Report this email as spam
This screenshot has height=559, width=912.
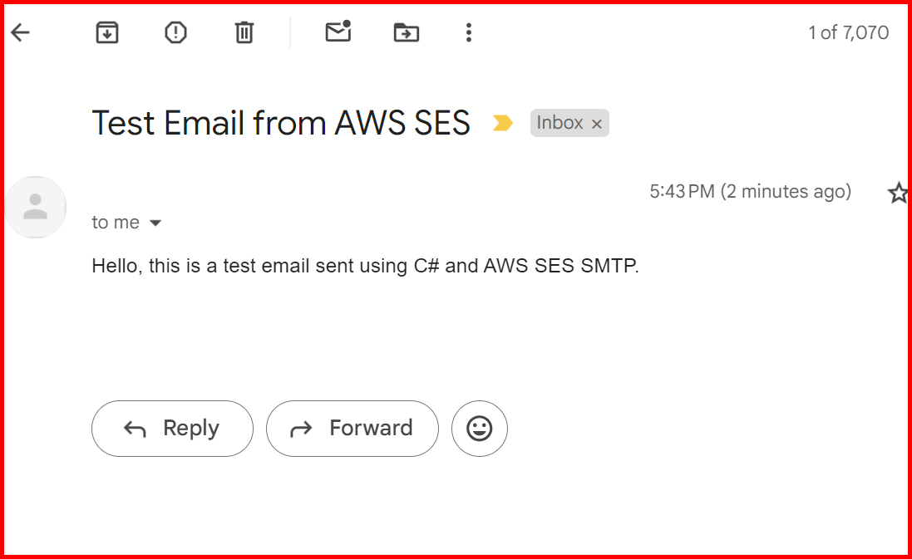(175, 32)
